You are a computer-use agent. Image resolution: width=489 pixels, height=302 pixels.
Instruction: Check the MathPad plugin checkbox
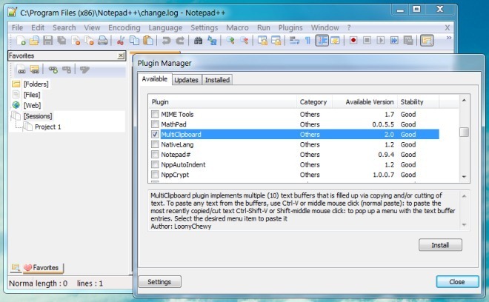[x=155, y=124]
